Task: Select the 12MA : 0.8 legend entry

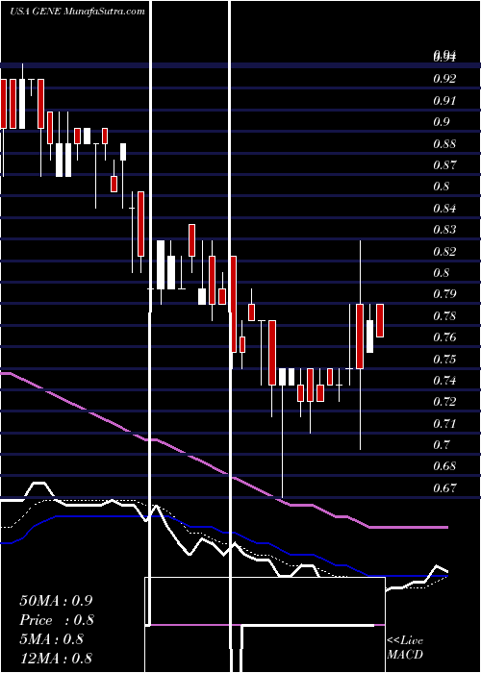Action: (x=56, y=659)
